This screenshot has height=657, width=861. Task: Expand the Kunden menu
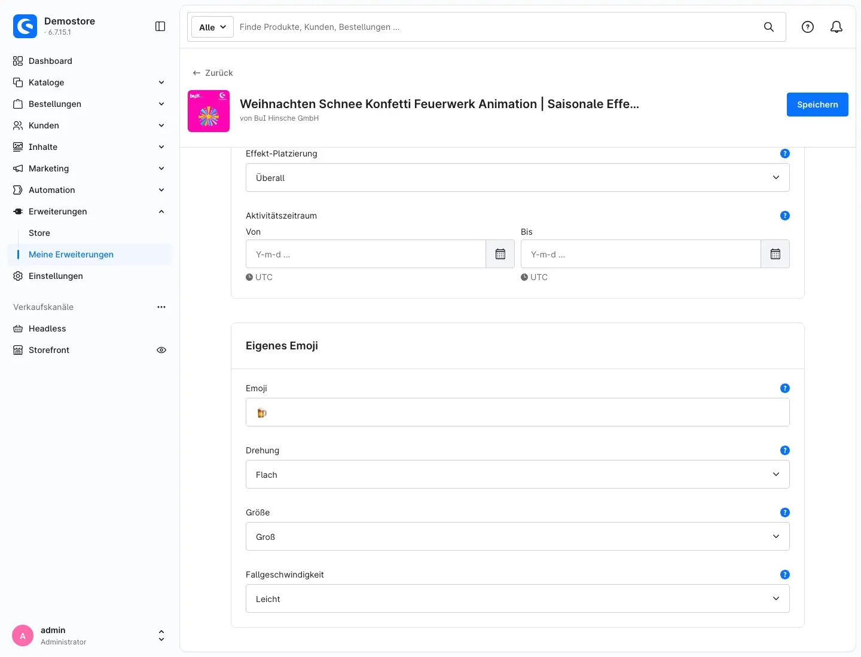pyautogui.click(x=90, y=125)
